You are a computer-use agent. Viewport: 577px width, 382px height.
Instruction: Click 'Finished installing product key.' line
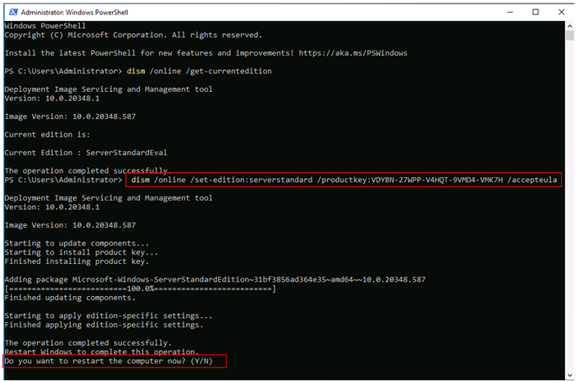pyautogui.click(x=77, y=261)
